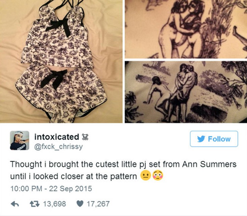Show the 17,267 likes count
Viewport: 247px width, 216px height.
pyautogui.click(x=98, y=204)
